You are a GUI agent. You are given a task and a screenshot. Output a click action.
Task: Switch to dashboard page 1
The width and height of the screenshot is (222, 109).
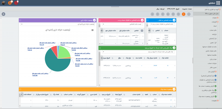click(x=189, y=14)
